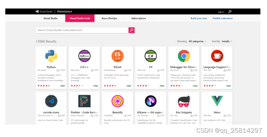Open the Vetur extension icon
Screen dimensions: 267x137
point(217,101)
